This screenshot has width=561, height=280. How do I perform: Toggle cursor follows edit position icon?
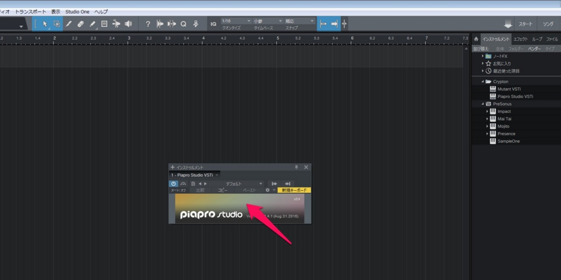[x=344, y=24]
